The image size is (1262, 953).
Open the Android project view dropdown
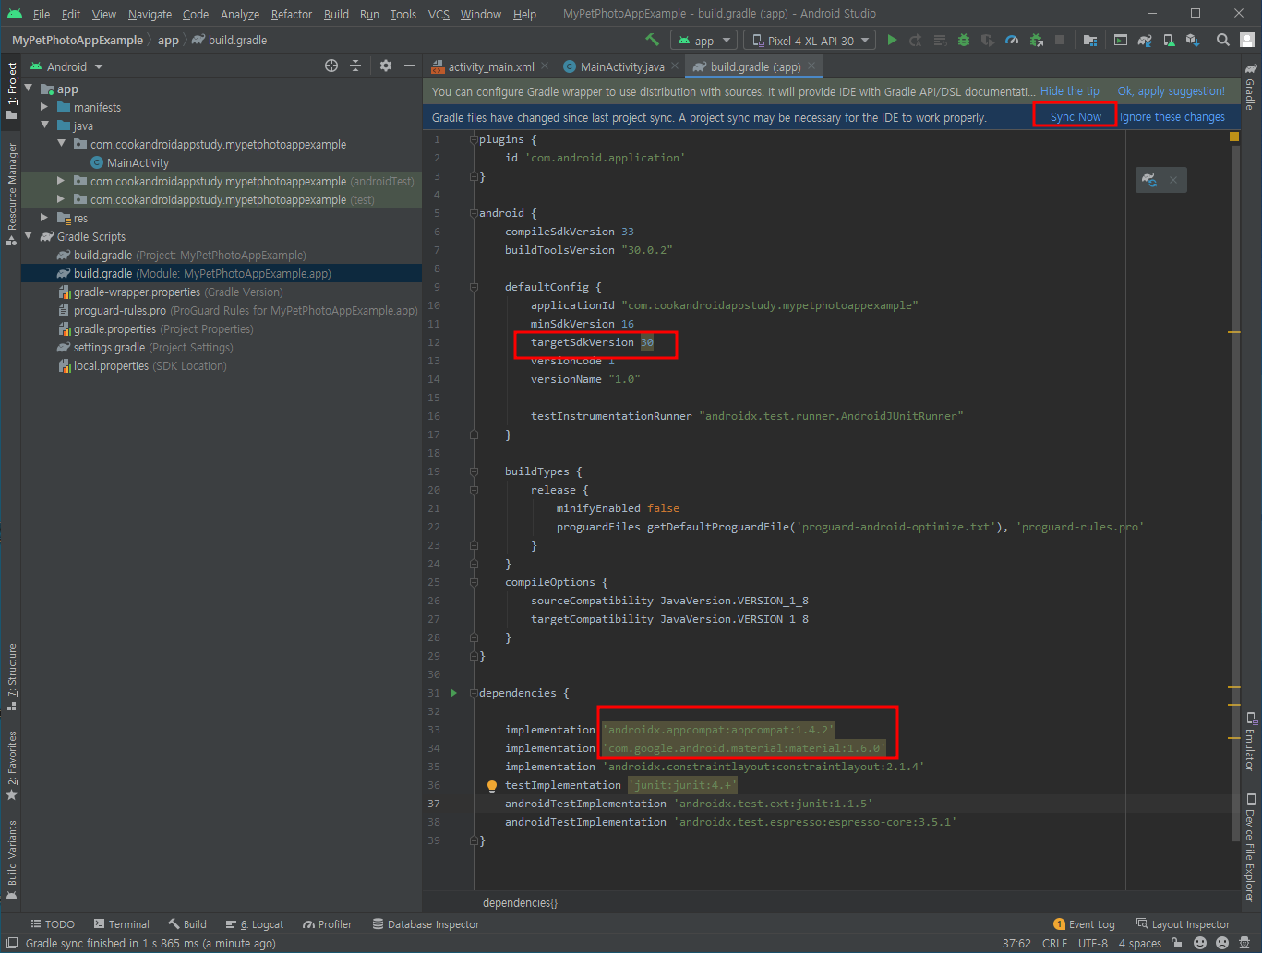pos(66,66)
